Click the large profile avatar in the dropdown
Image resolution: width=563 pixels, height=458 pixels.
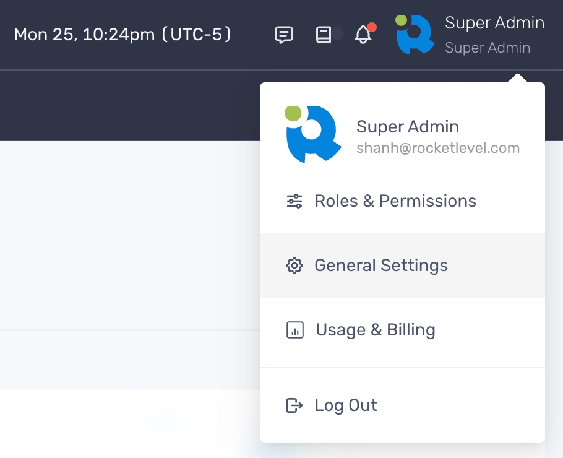[314, 134]
